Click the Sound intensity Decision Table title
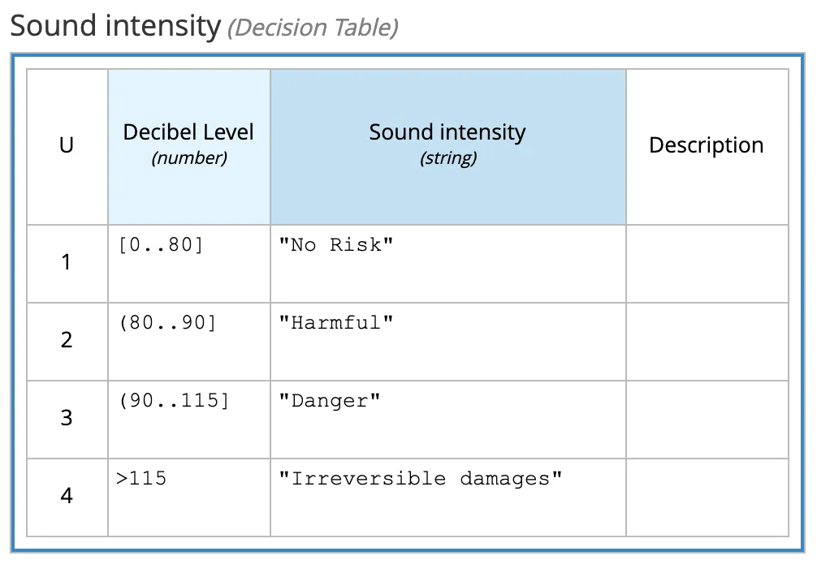Image resolution: width=830 pixels, height=573 pixels. (204, 27)
